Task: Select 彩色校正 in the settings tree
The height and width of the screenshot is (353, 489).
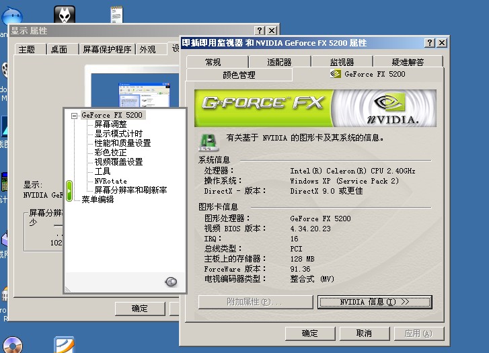Action: click(x=110, y=153)
